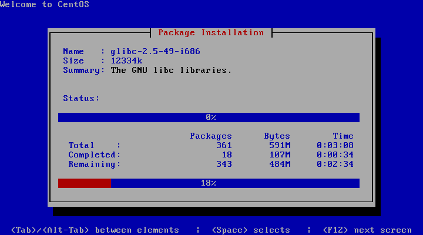Click the Total : row label
The height and width of the screenshot is (235, 423).
95,145
